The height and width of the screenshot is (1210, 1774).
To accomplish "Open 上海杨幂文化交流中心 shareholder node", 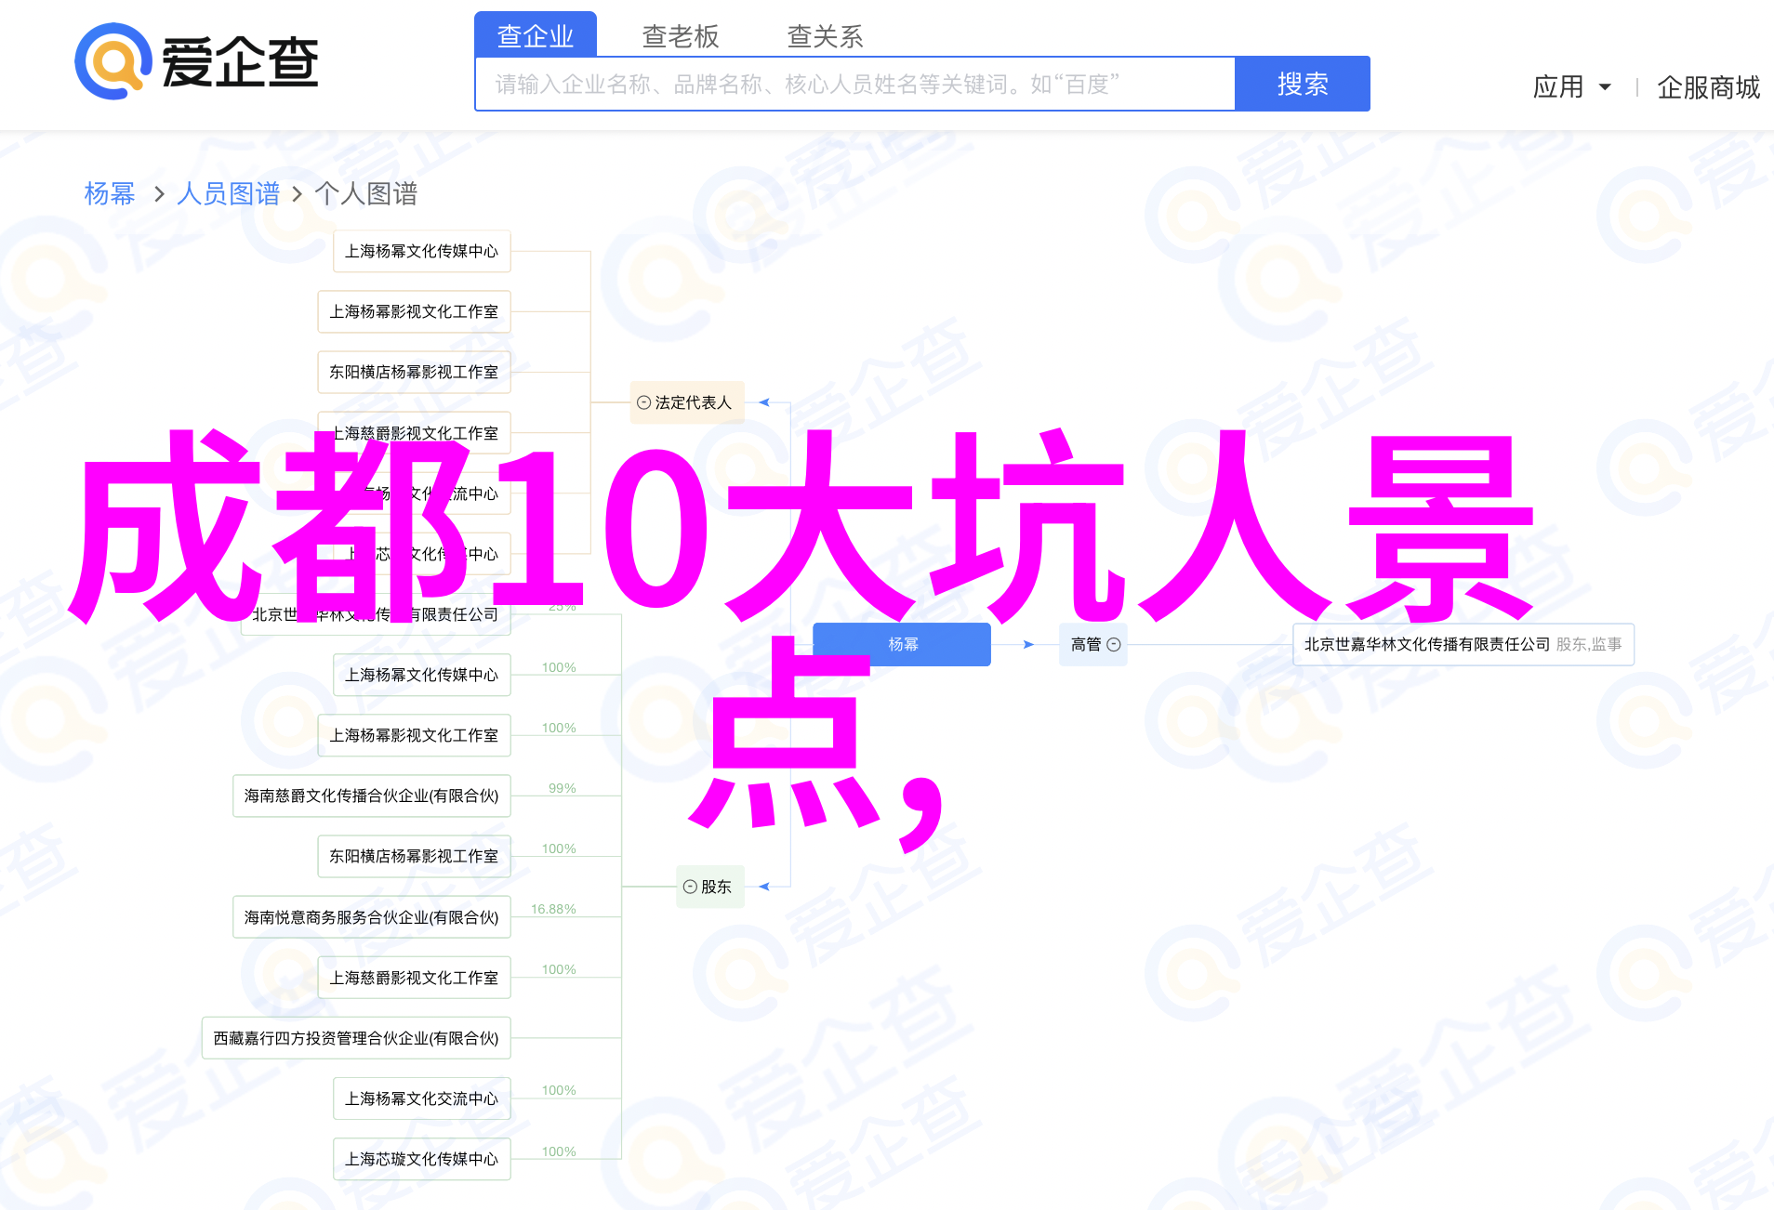I will [x=422, y=1098].
